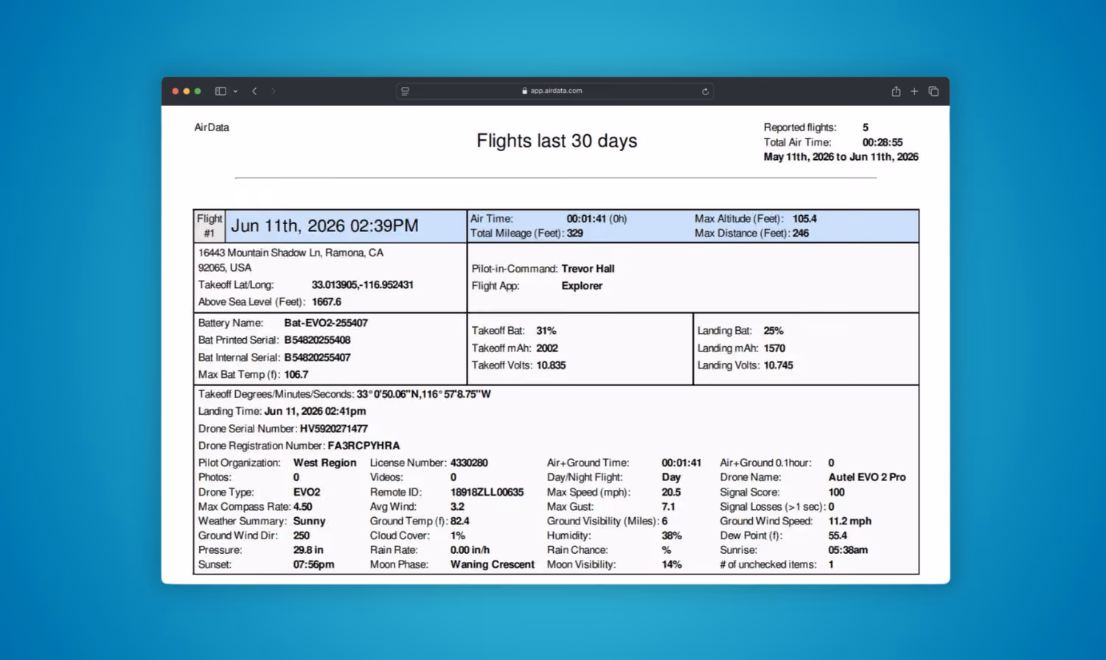Click the app.airdata.com address field
The image size is (1106, 660).
click(x=554, y=91)
